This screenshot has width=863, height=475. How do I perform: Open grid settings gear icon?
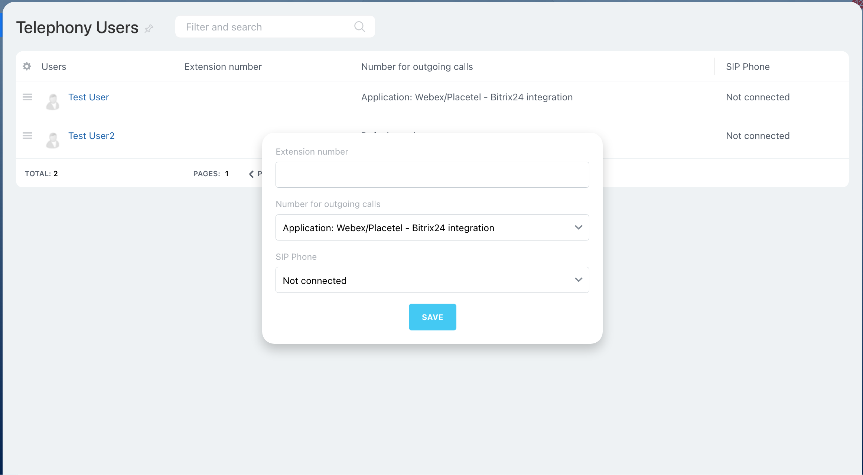point(27,67)
